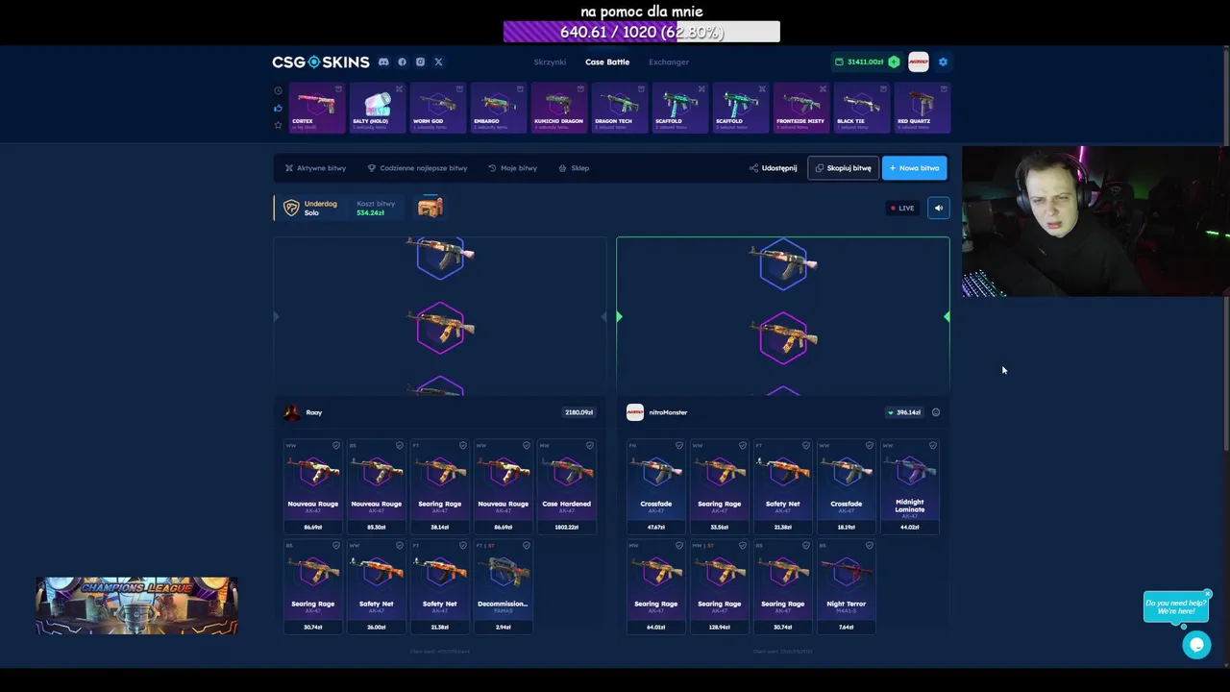This screenshot has height=692, width=1230.
Task: Open the Worm God drop card
Action: coord(436,108)
